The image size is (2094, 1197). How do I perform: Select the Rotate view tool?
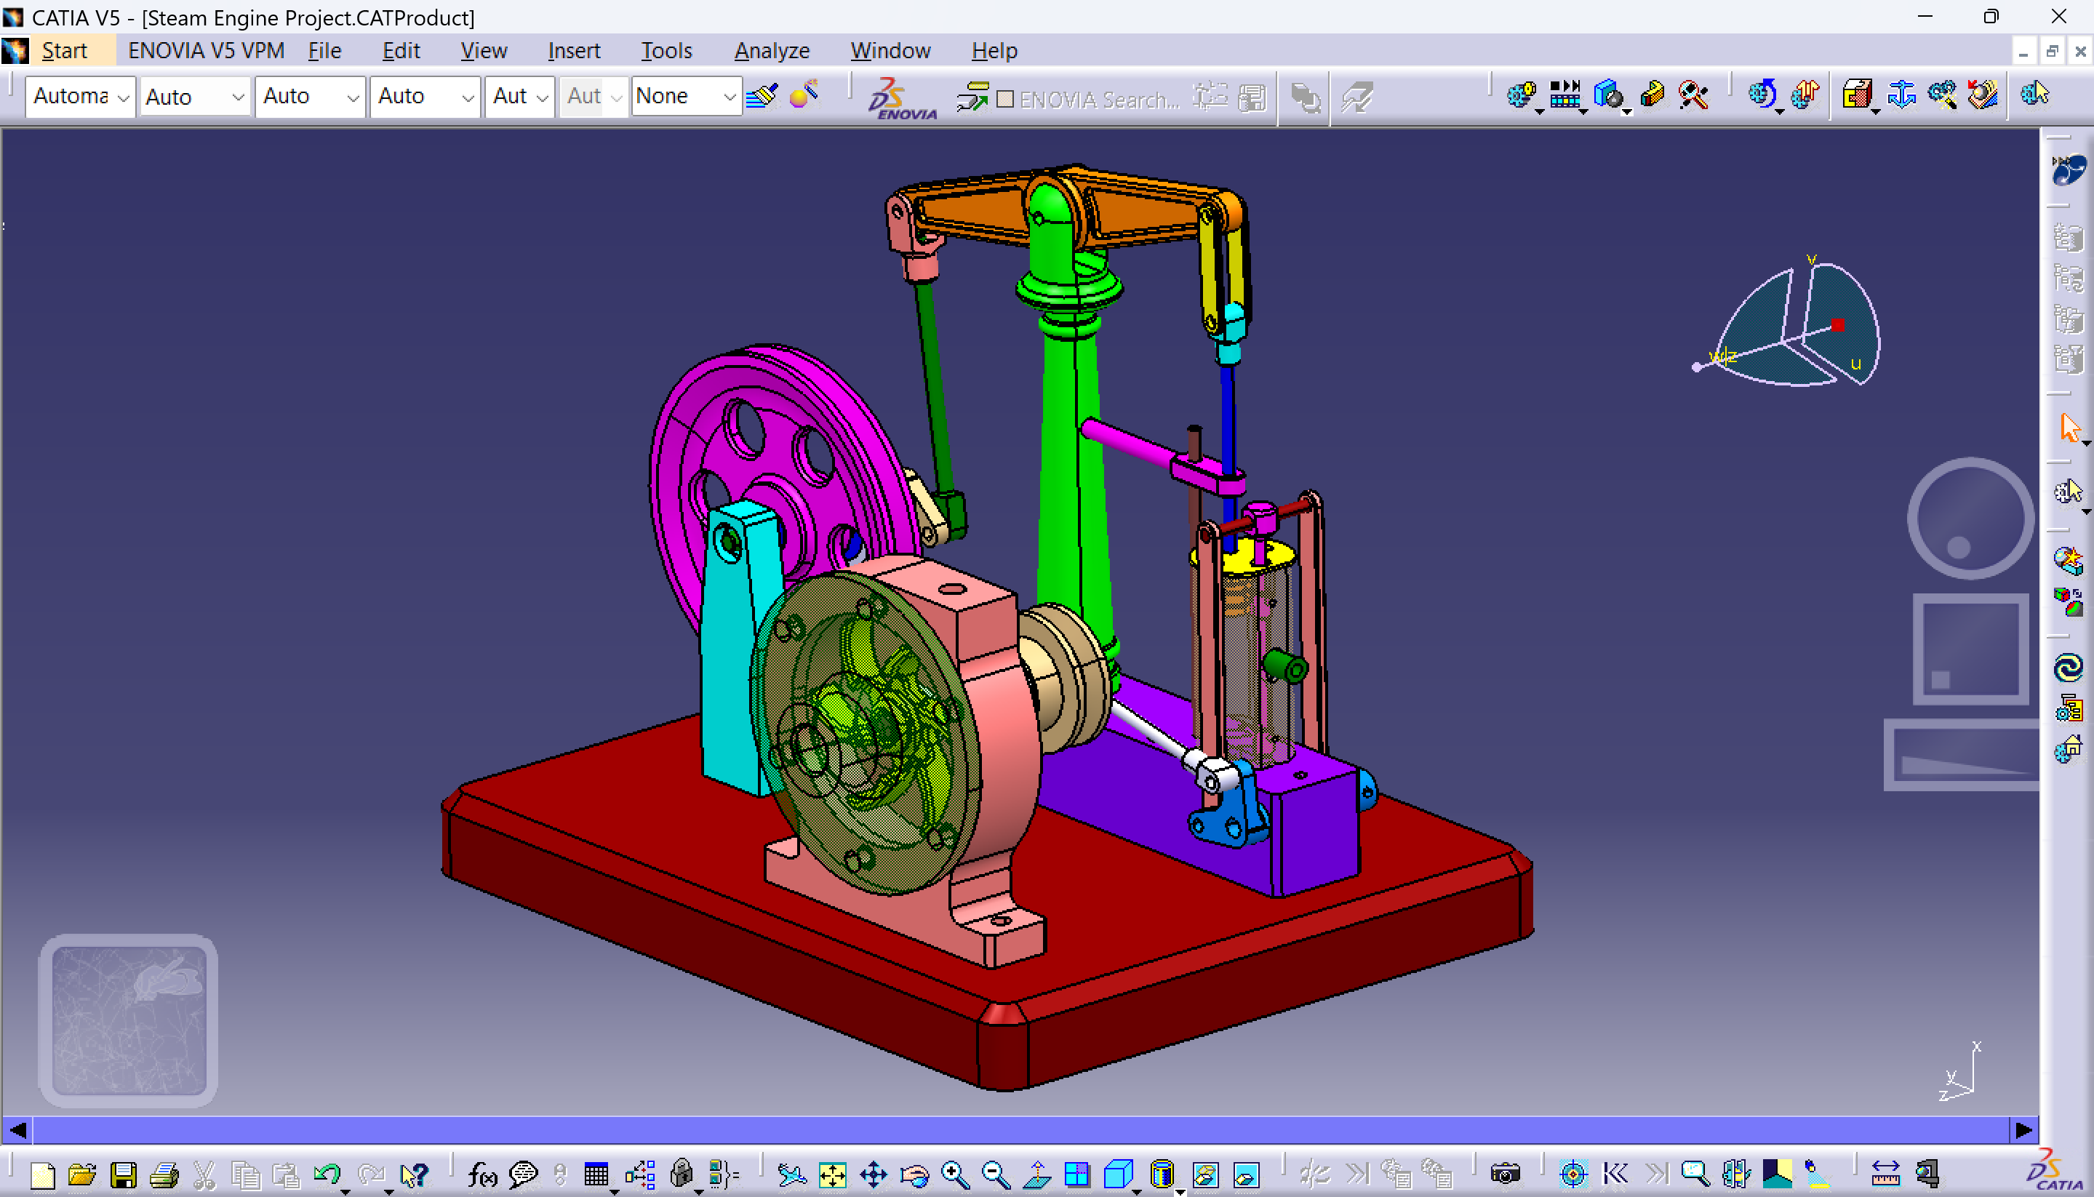pos(914,1174)
